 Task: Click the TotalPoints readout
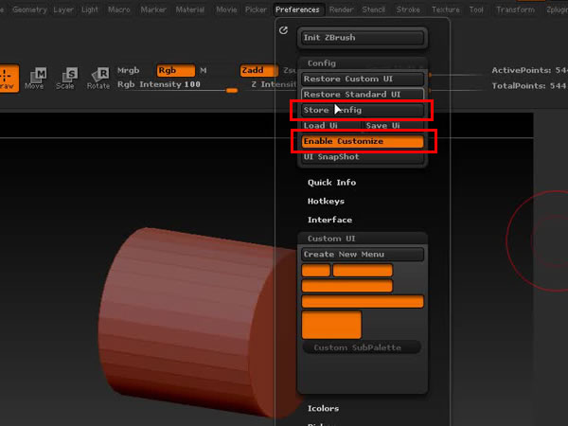pos(529,86)
